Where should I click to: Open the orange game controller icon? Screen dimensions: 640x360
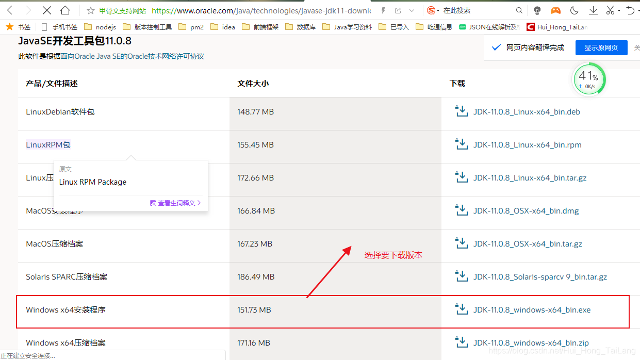(555, 10)
